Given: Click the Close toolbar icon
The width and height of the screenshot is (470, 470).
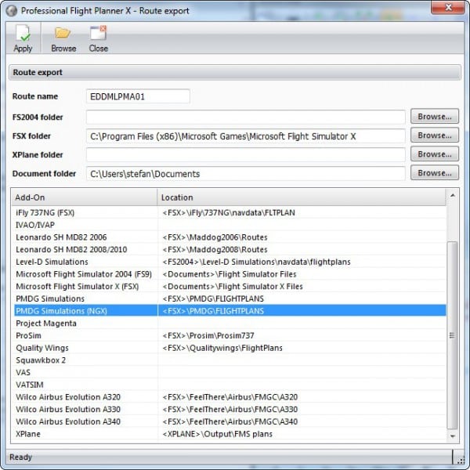Looking at the screenshot, I should (98, 34).
